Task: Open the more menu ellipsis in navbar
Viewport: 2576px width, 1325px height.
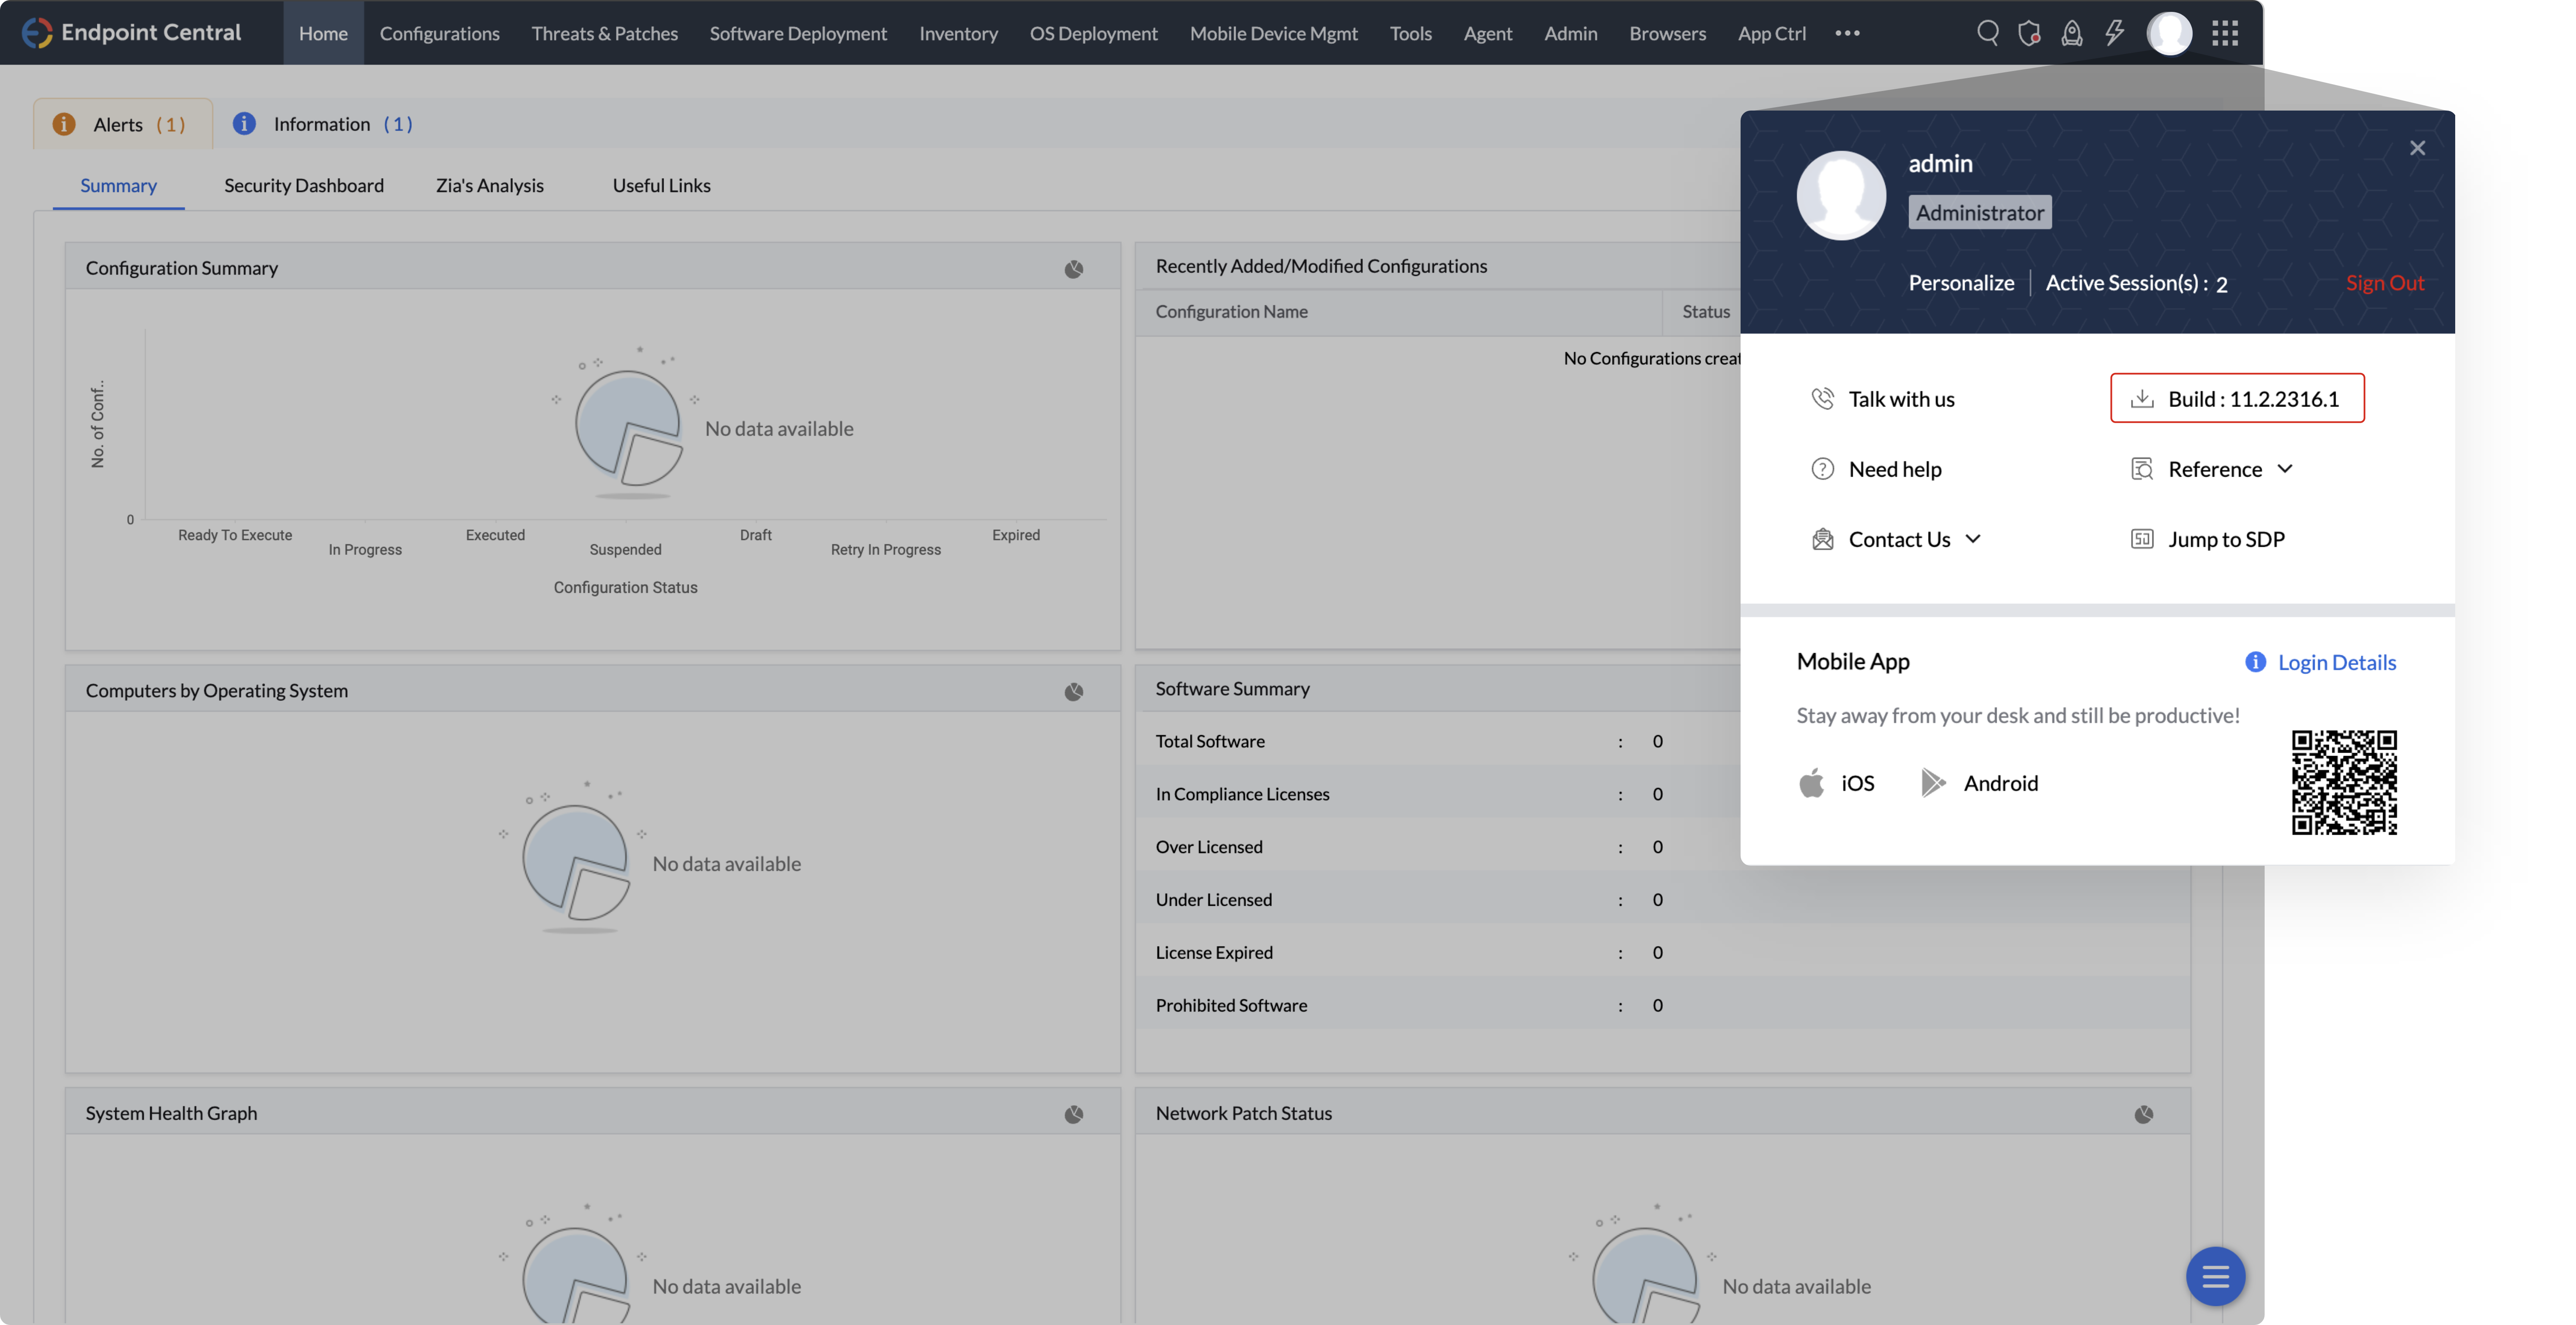Action: tap(1847, 33)
